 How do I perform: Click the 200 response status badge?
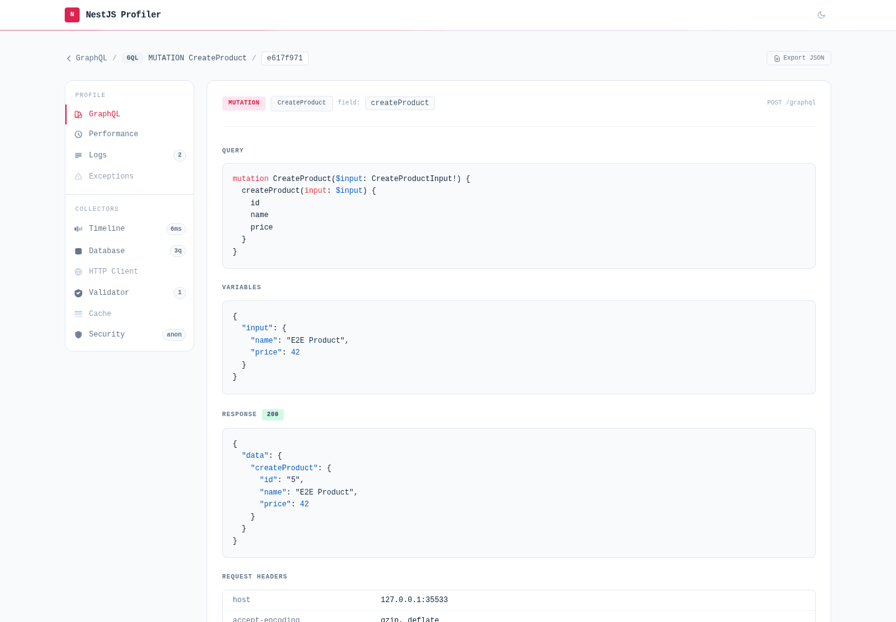click(x=273, y=415)
